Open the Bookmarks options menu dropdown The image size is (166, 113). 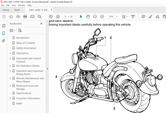point(12,30)
